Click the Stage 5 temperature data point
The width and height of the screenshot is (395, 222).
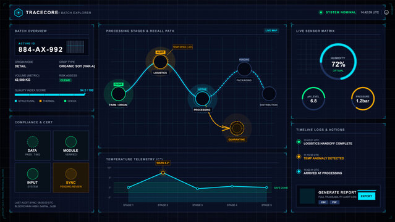coord(266,187)
